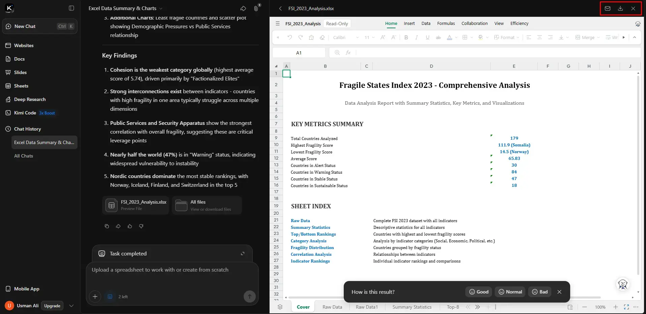
Task: Give thumbs down to the response
Action: click(x=141, y=226)
